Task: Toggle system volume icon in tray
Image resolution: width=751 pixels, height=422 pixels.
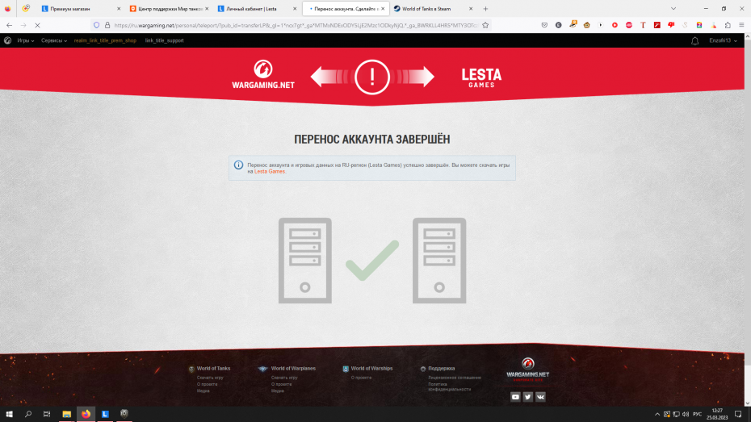Action: click(686, 415)
